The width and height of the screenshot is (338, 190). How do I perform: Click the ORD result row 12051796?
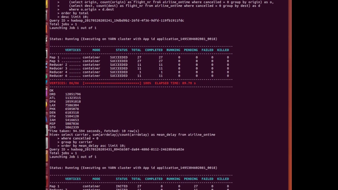[65, 94]
